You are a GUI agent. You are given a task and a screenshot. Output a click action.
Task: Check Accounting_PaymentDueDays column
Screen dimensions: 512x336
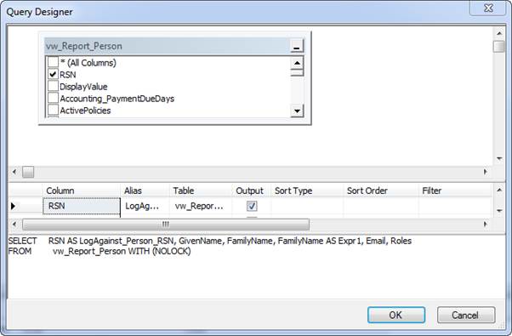click(x=53, y=98)
